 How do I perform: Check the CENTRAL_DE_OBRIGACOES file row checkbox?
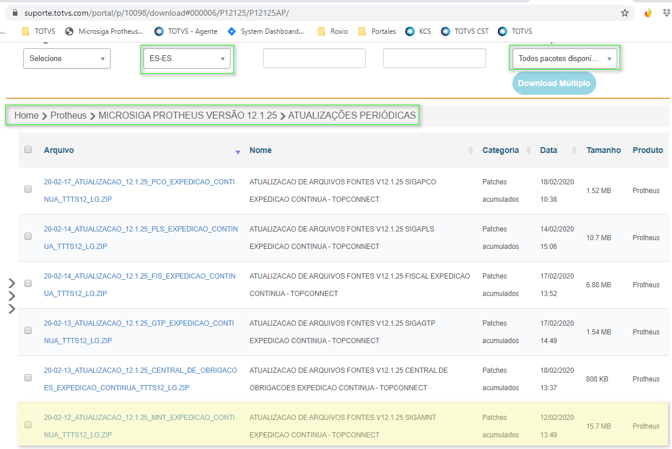coord(28,377)
